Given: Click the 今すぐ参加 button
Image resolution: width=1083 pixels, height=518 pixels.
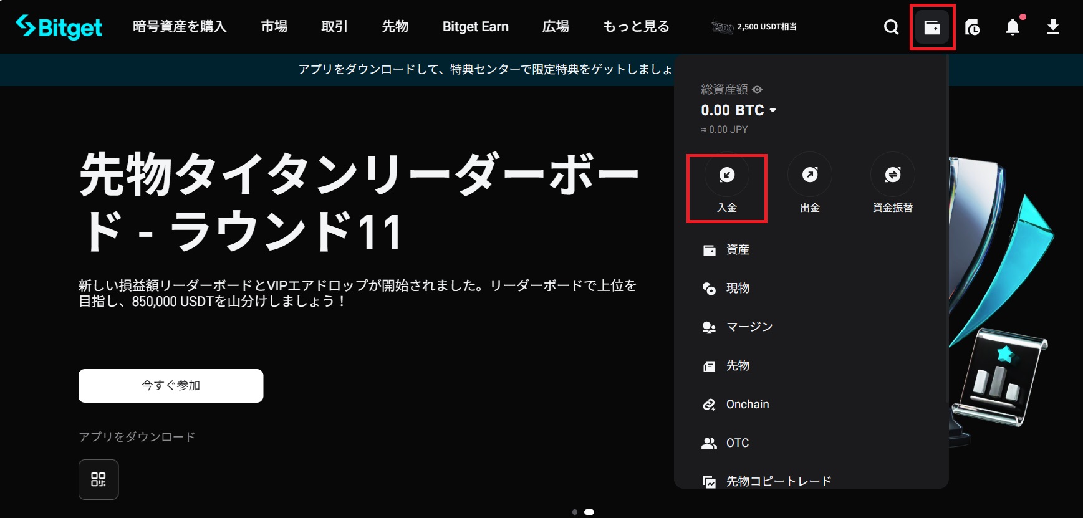Looking at the screenshot, I should (x=171, y=386).
